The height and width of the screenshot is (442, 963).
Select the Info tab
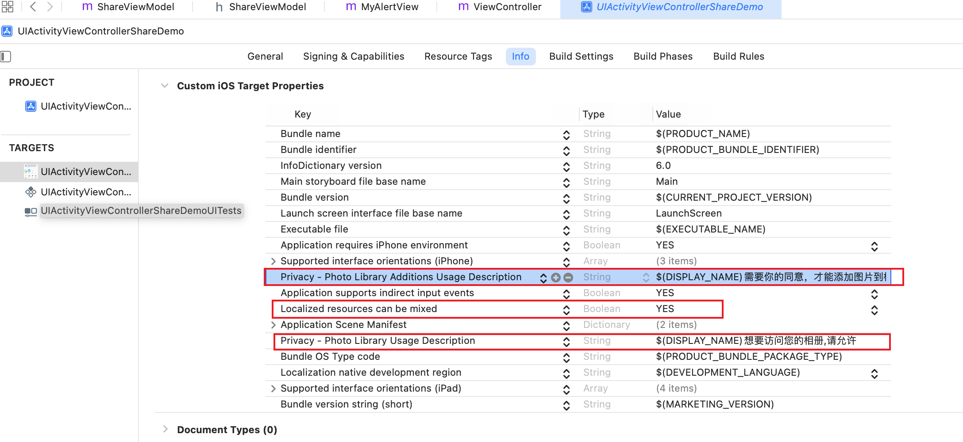coord(520,57)
